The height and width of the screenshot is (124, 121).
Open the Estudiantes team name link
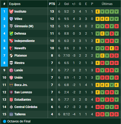click(23, 100)
